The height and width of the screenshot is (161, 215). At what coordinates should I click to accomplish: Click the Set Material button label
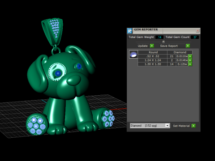point(181,126)
